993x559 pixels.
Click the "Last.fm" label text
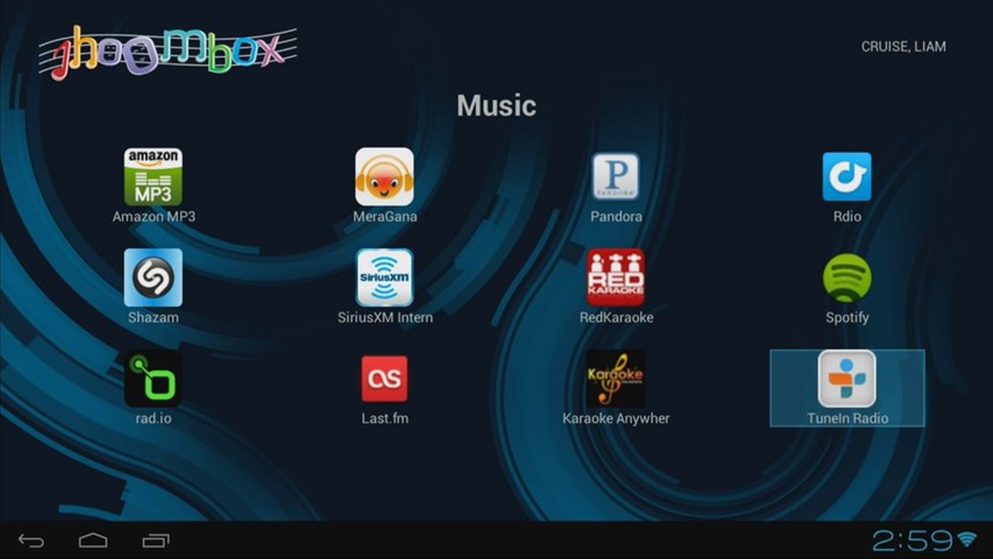pos(385,418)
